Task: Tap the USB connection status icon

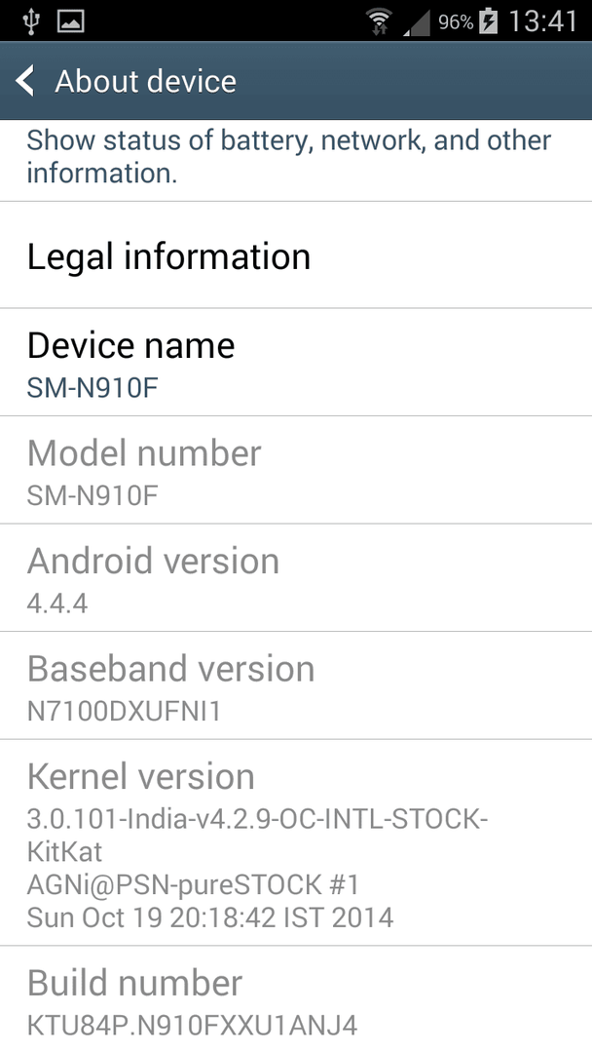Action: click(30, 20)
